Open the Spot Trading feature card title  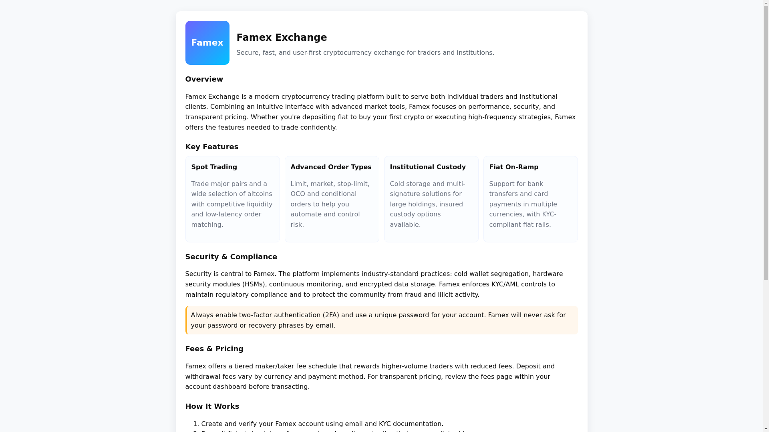[x=214, y=167]
